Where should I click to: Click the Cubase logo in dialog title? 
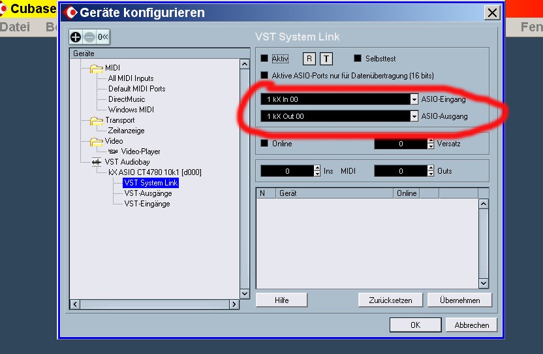70,13
